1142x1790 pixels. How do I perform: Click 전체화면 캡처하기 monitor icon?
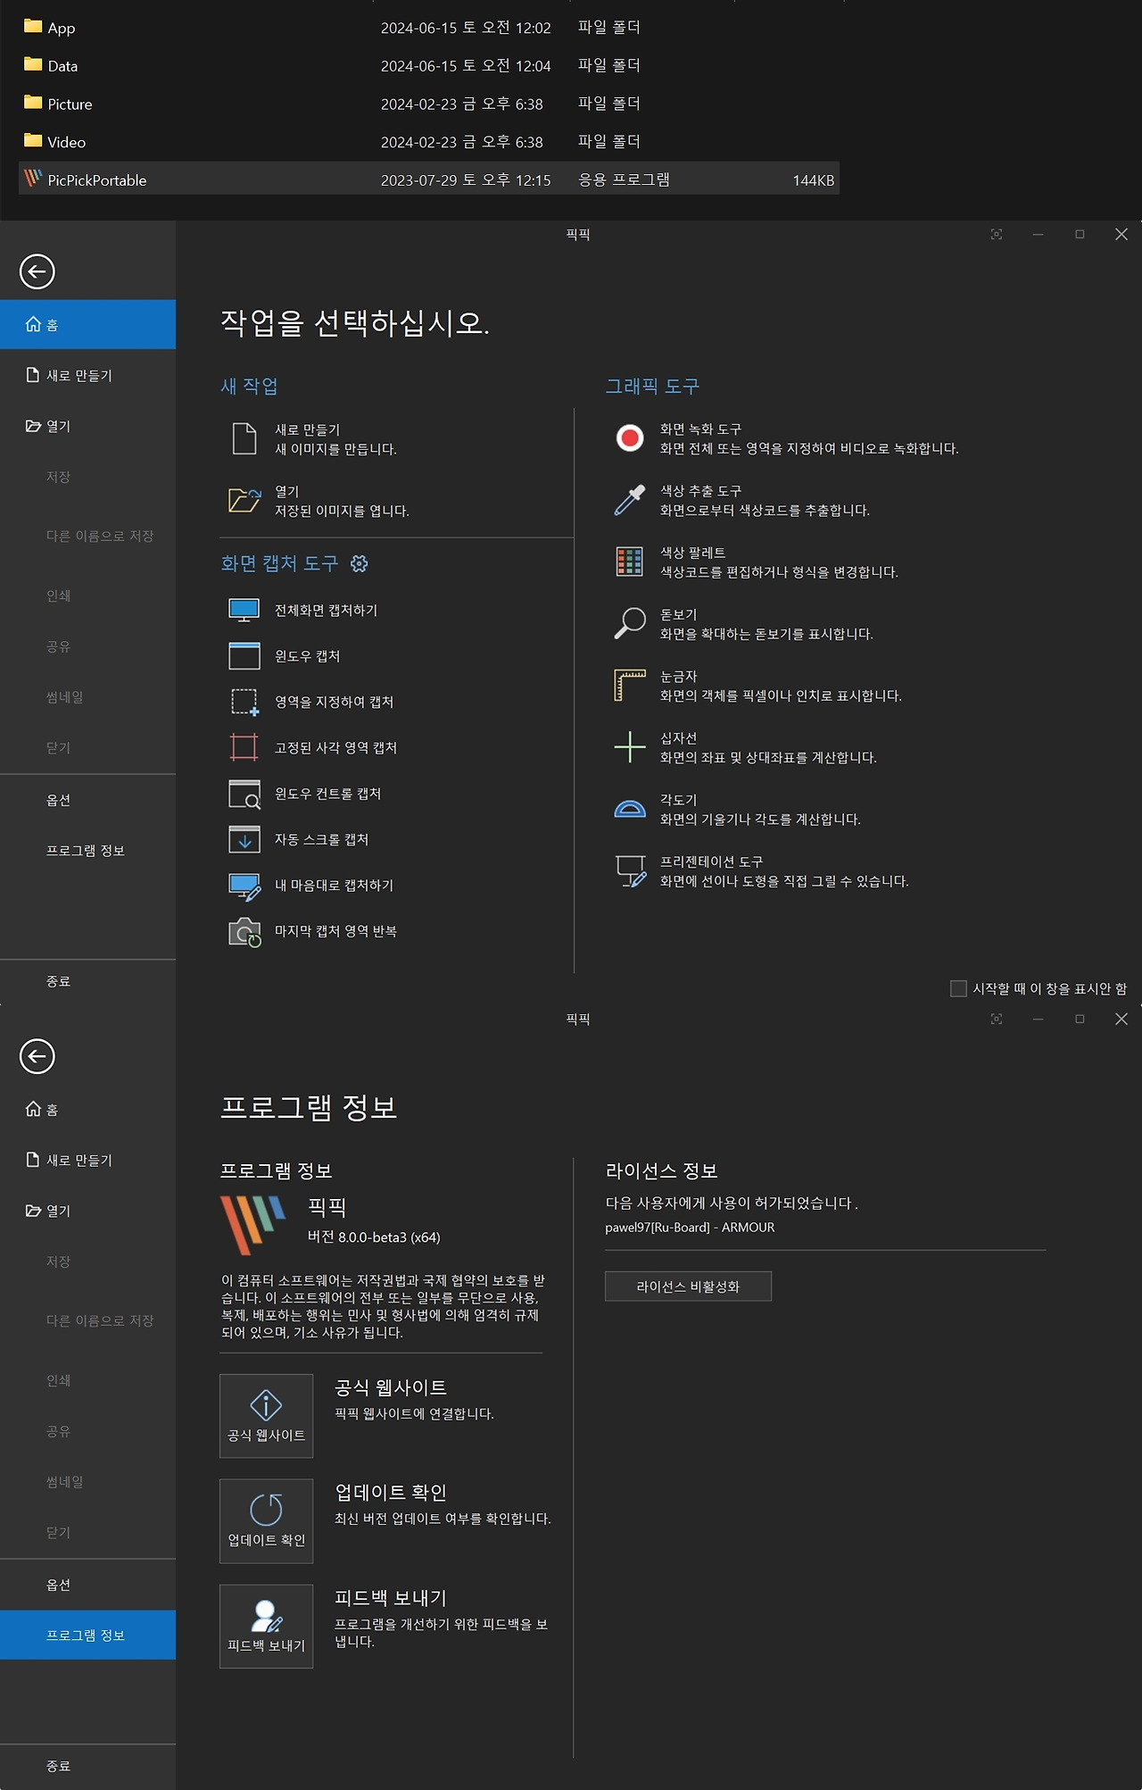click(244, 611)
